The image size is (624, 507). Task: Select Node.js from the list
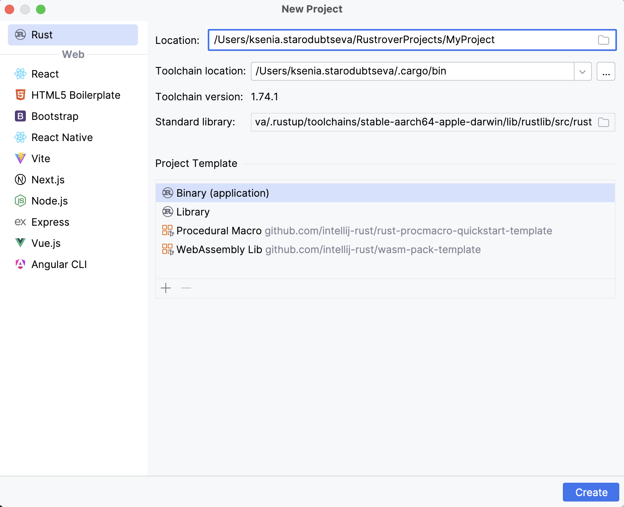49,201
